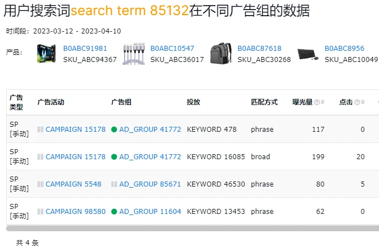The height and width of the screenshot is (248, 379).
Task: Open product link B0ABC91981
Action: tap(85, 49)
